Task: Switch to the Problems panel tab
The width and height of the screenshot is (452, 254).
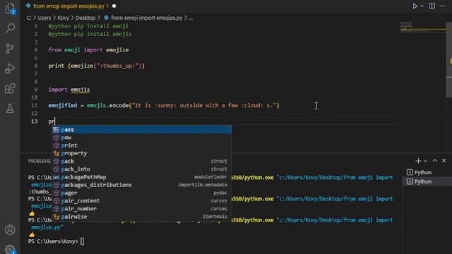Action: [40, 161]
